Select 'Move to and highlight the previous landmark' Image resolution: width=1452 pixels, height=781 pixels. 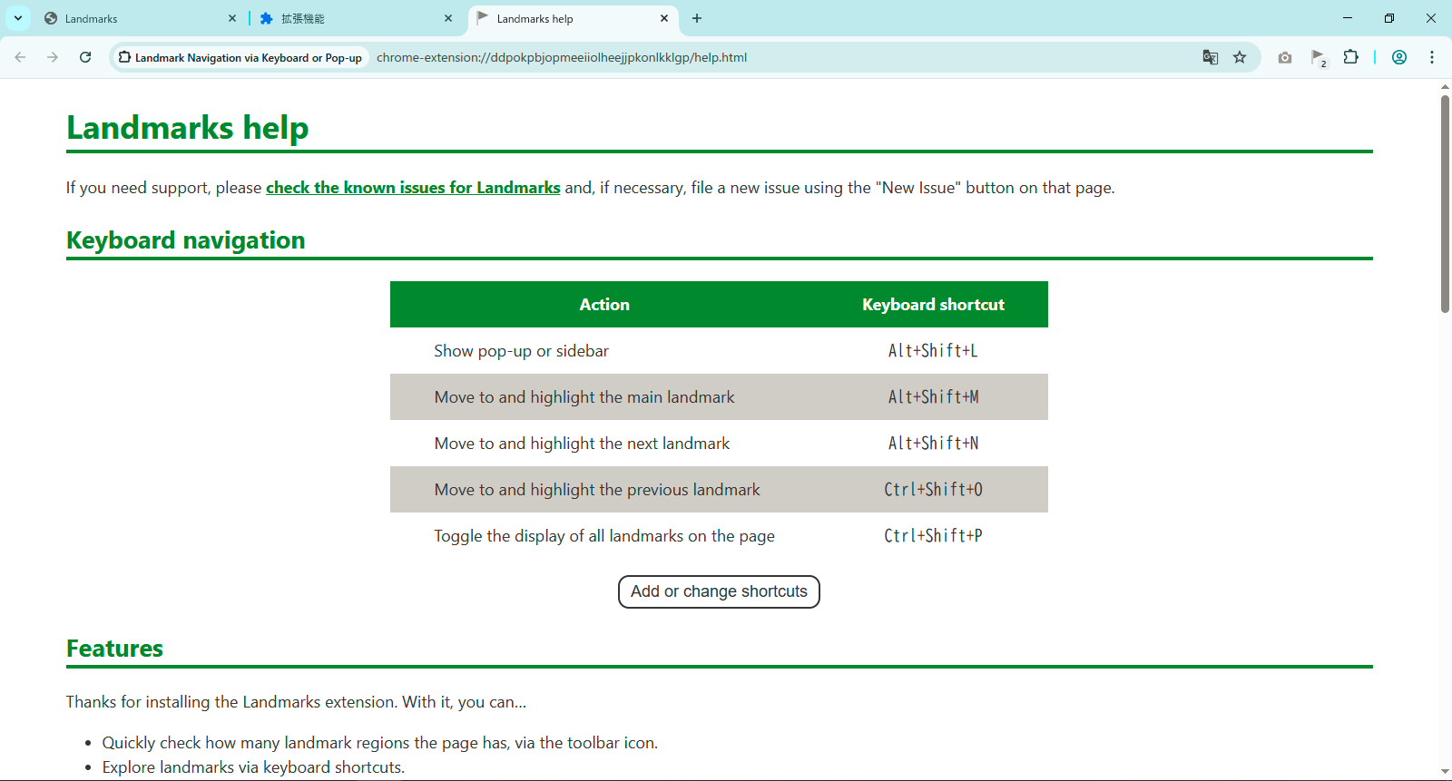[597, 490]
